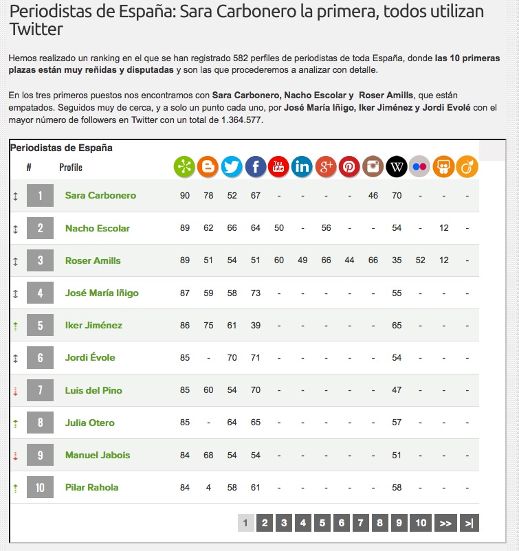The height and width of the screenshot is (551, 519).
Task: Click the YouTube column icon
Action: pos(279,167)
